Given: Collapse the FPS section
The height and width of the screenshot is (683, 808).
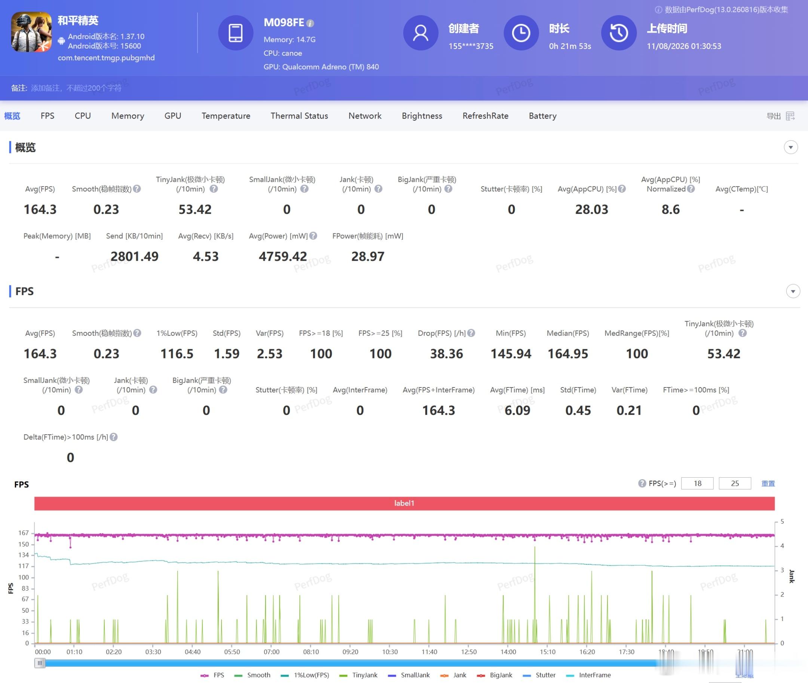Looking at the screenshot, I should pyautogui.click(x=793, y=291).
